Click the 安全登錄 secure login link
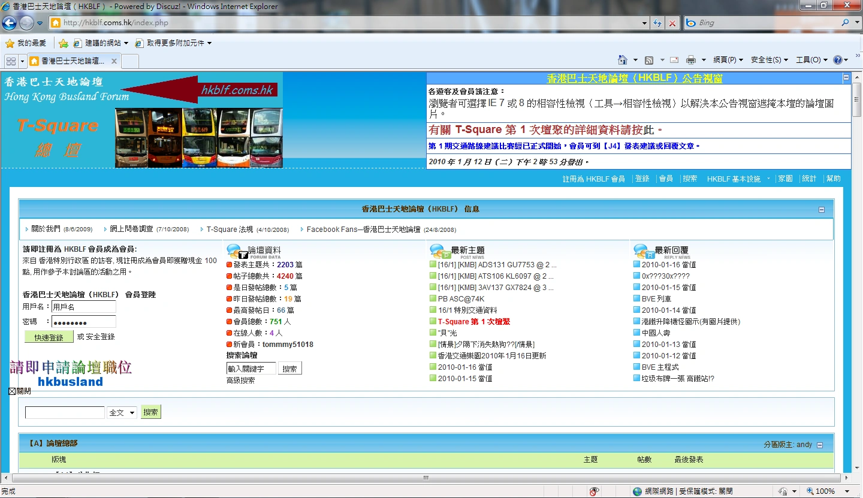Screen dimensions: 863x498 pyautogui.click(x=100, y=337)
